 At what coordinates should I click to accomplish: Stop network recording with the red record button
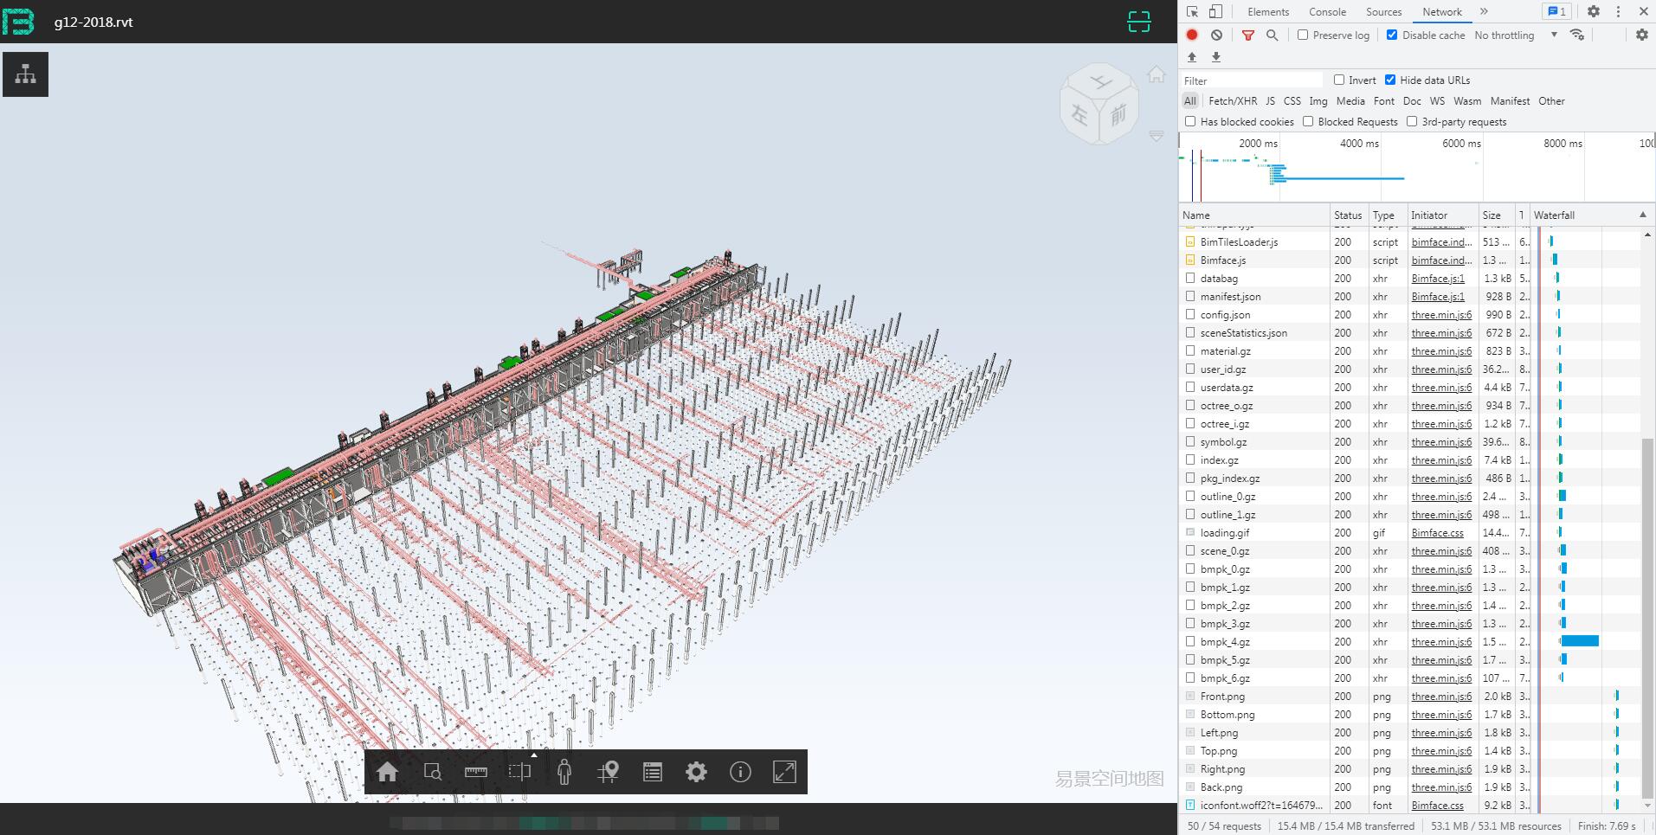[x=1192, y=35]
